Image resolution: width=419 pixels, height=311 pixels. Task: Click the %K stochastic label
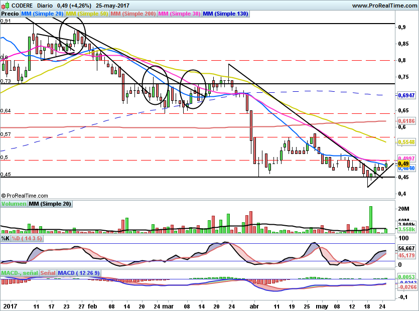pyautogui.click(x=5, y=238)
